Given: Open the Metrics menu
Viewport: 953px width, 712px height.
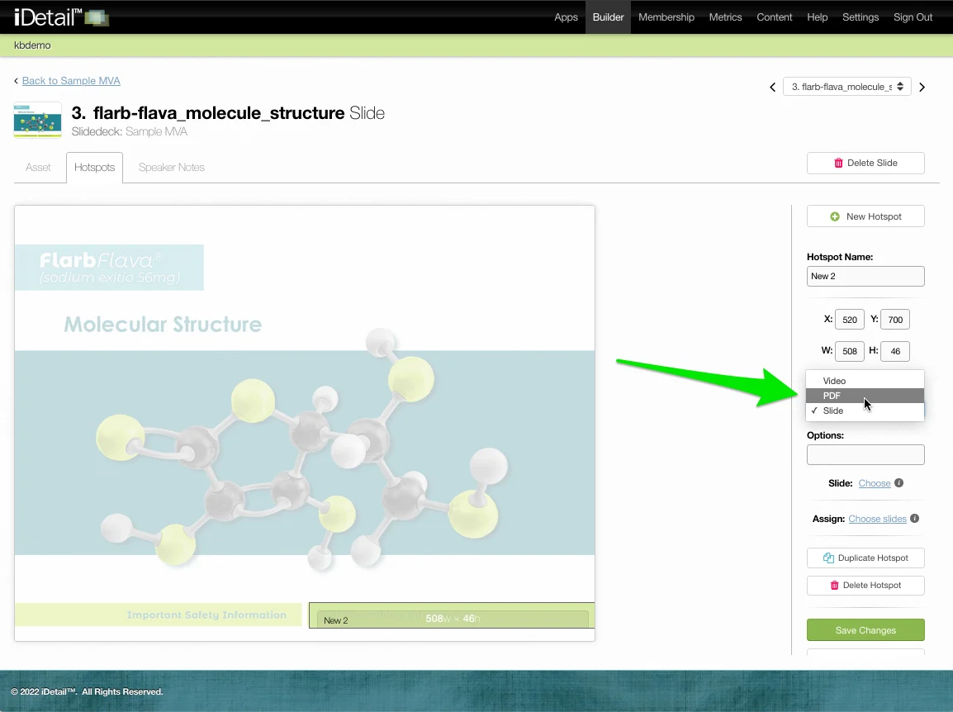Looking at the screenshot, I should pyautogui.click(x=725, y=17).
